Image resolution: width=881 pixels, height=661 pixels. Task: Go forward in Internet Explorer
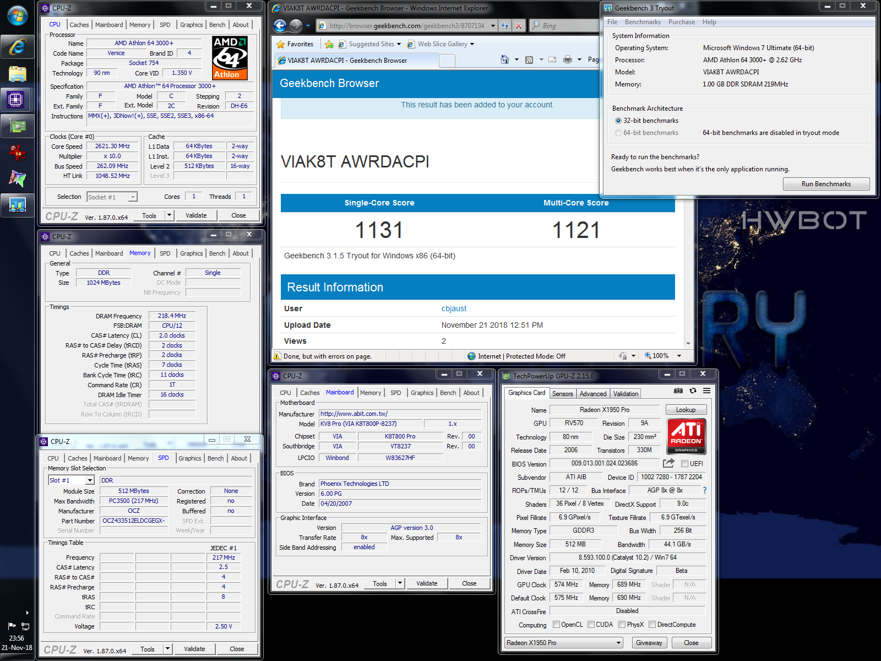click(x=296, y=25)
